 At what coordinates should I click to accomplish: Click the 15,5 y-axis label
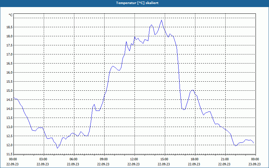point(9,82)
